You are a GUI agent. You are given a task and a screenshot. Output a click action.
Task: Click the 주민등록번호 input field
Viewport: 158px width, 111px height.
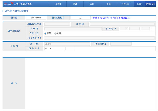pyautogui.click(x=121, y=44)
